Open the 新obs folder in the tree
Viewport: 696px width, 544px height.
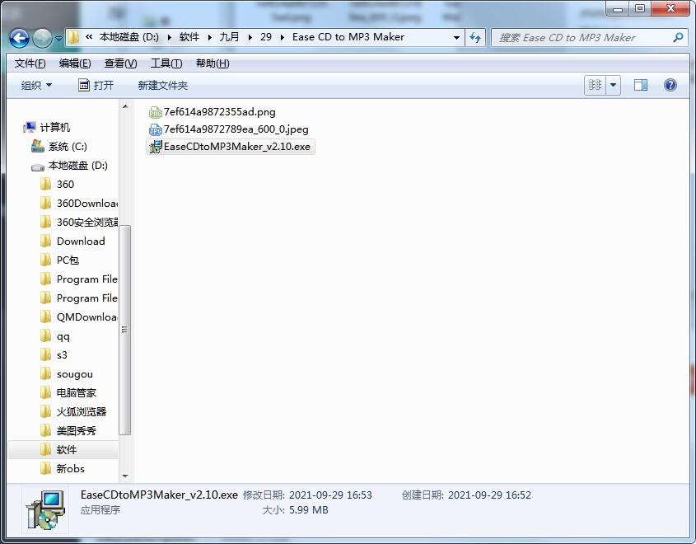[70, 468]
